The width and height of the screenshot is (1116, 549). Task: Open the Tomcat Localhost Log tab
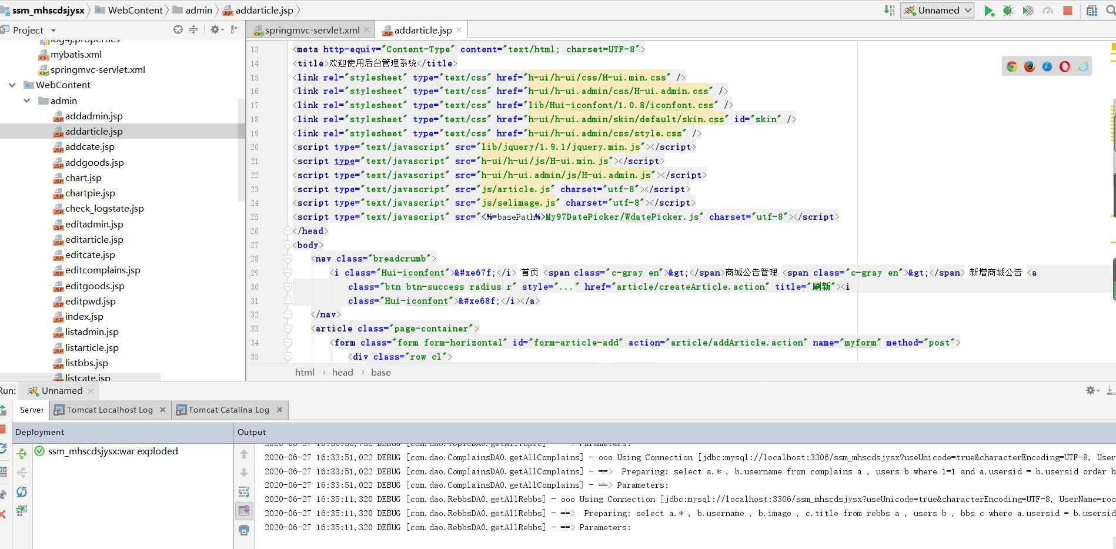click(109, 410)
